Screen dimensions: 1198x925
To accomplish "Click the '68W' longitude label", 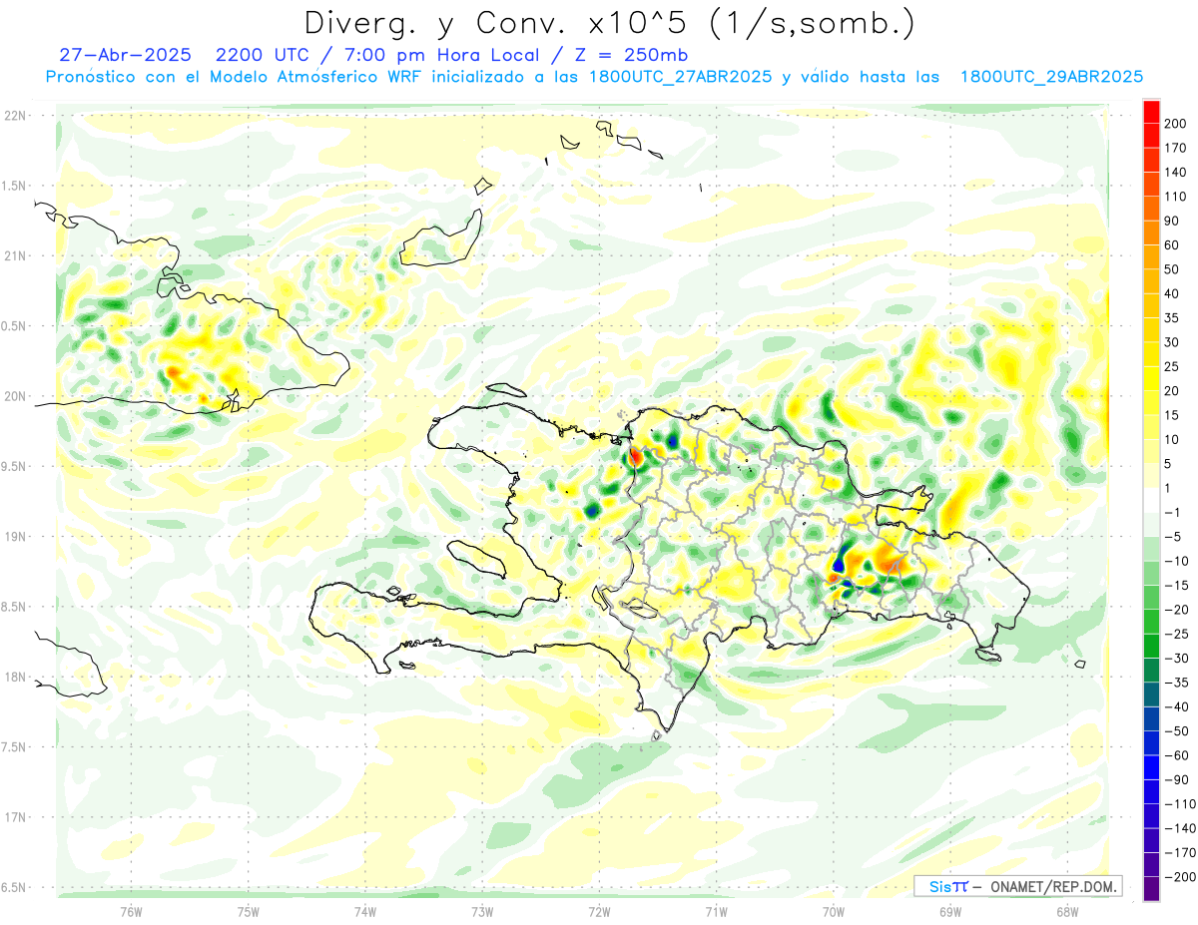I will 1067,911.
